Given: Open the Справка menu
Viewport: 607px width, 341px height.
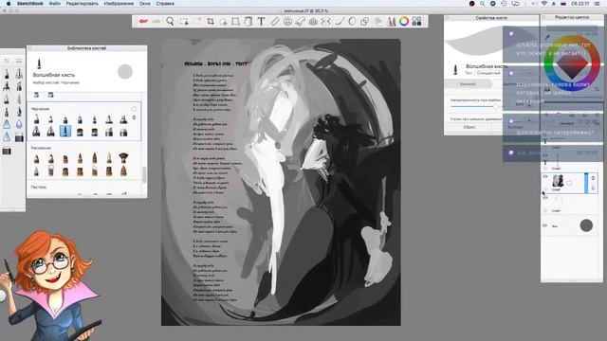Looking at the screenshot, I should point(165,4).
